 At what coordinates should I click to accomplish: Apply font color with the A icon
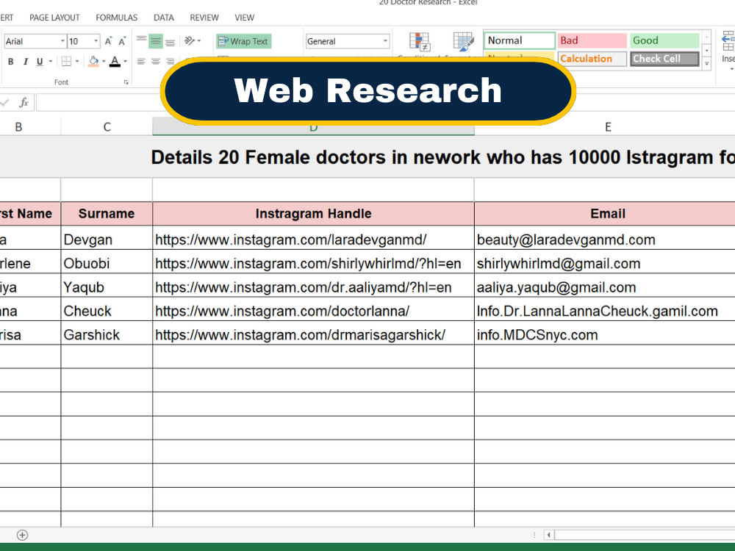click(115, 62)
